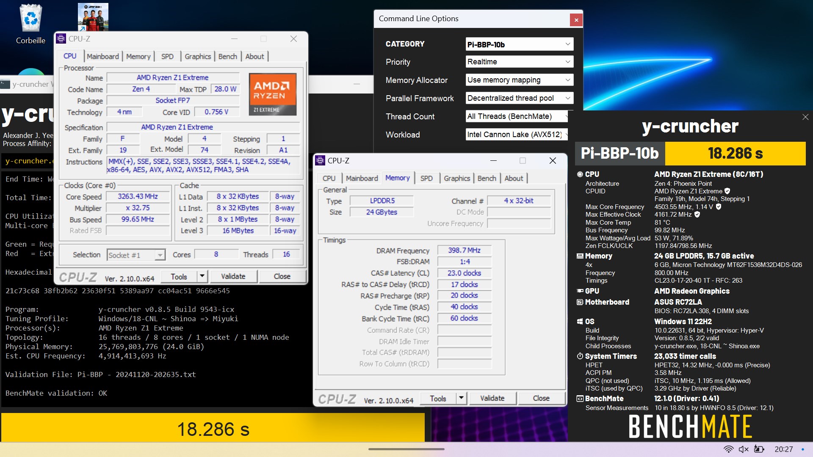
Task: Click Close button in CPU-Z CPU window
Action: [282, 276]
